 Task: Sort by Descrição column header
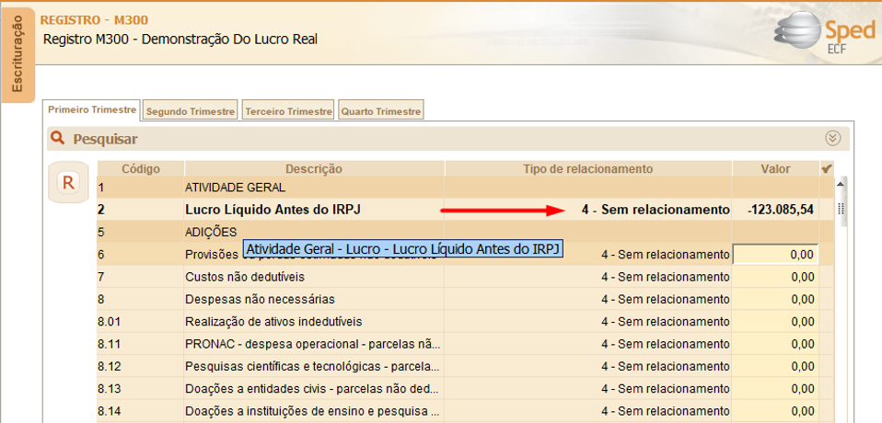pyautogui.click(x=314, y=168)
